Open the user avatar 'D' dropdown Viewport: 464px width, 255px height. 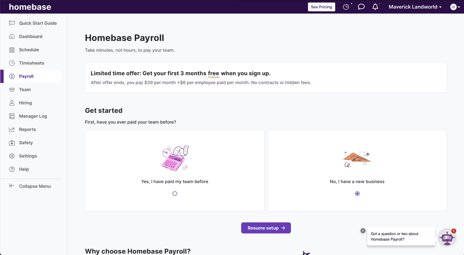pyautogui.click(x=454, y=7)
